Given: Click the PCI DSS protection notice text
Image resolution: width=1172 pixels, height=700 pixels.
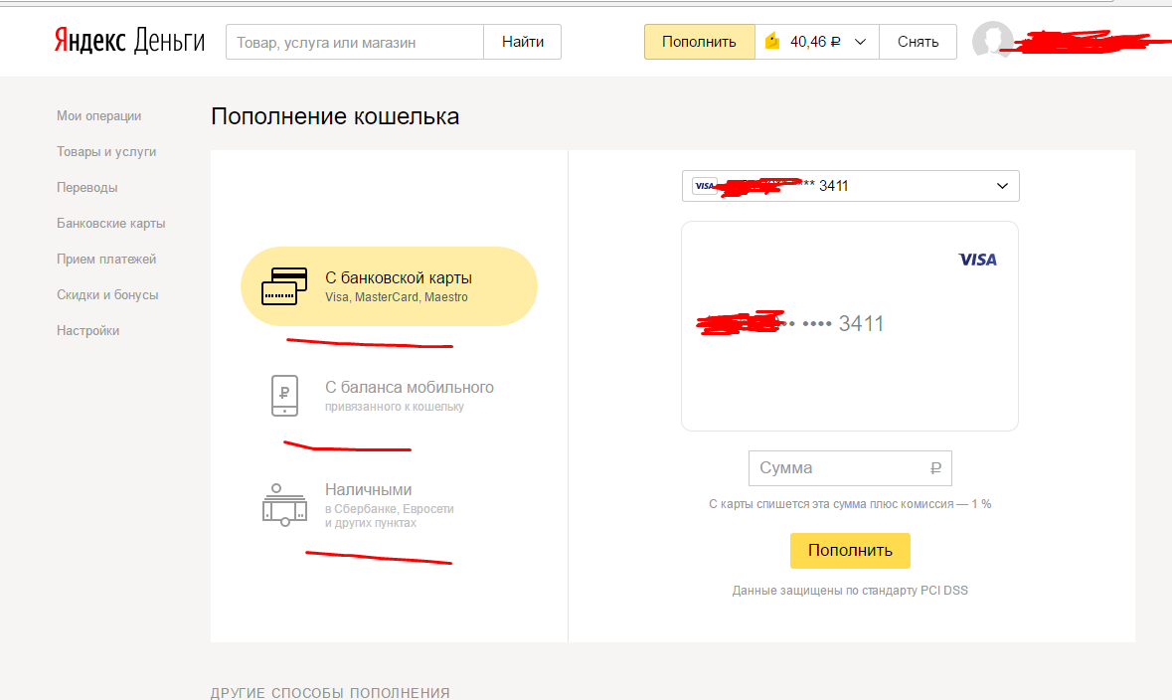Looking at the screenshot, I should (850, 591).
